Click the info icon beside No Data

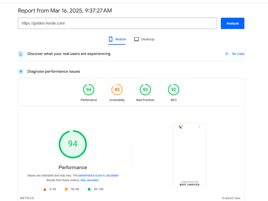click(x=227, y=54)
